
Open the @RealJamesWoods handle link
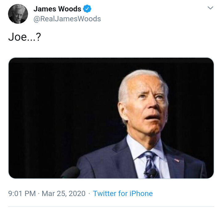click(x=67, y=19)
